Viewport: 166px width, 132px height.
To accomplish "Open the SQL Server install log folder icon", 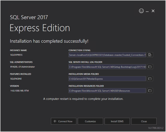I will 150,67.
